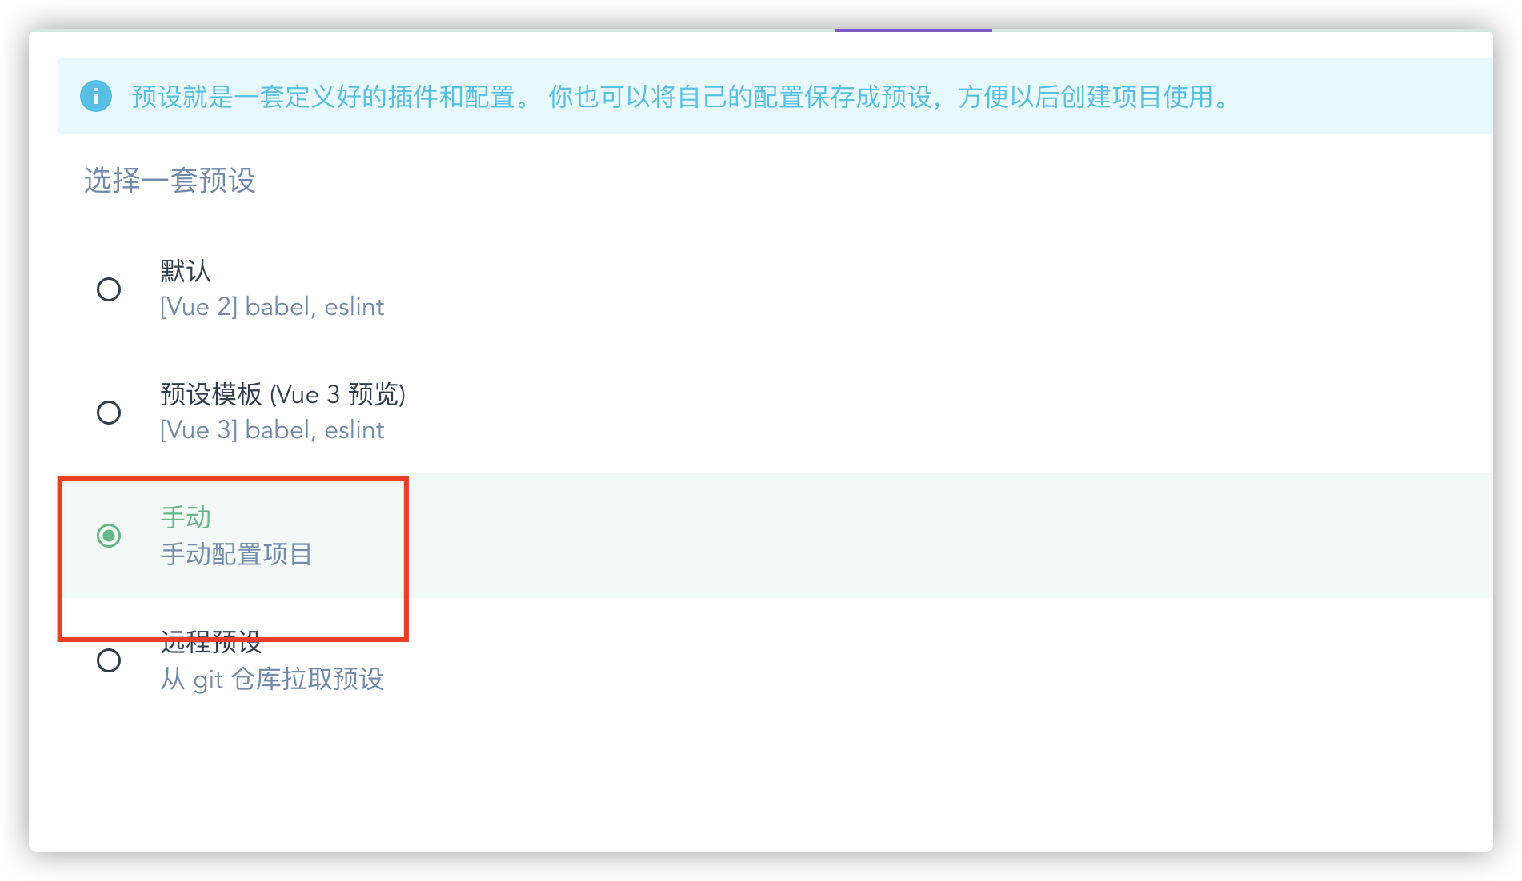The width and height of the screenshot is (1522, 881).
Task: Click the 手动配置项目 description
Action: point(237,554)
